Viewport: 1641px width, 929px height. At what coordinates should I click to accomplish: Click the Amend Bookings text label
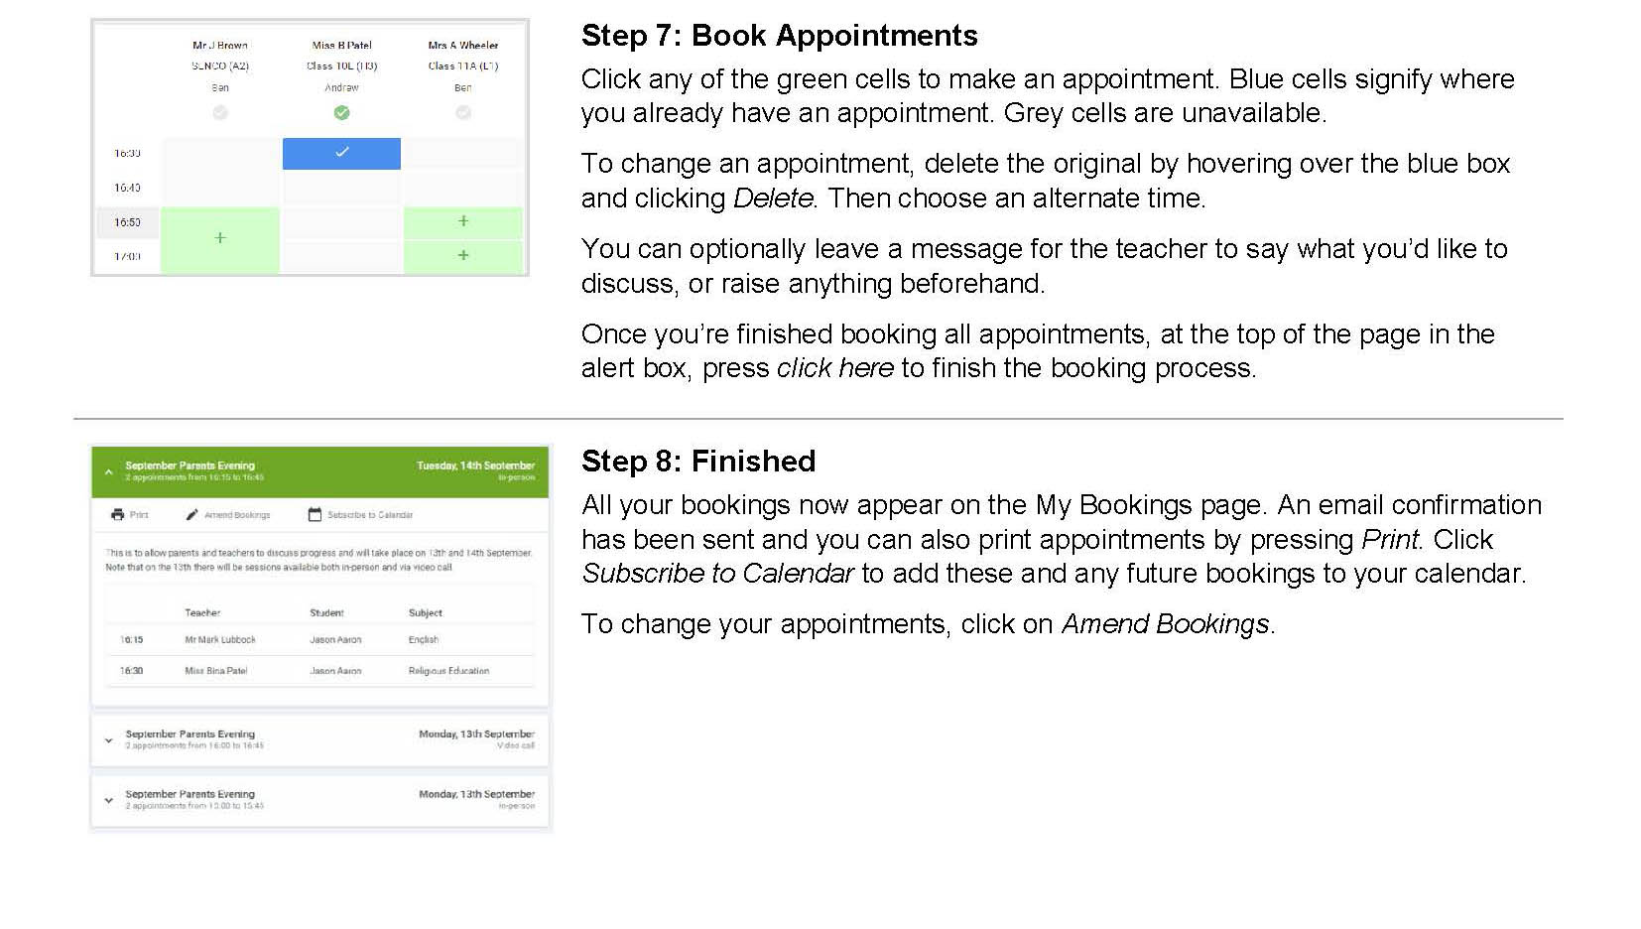(237, 515)
